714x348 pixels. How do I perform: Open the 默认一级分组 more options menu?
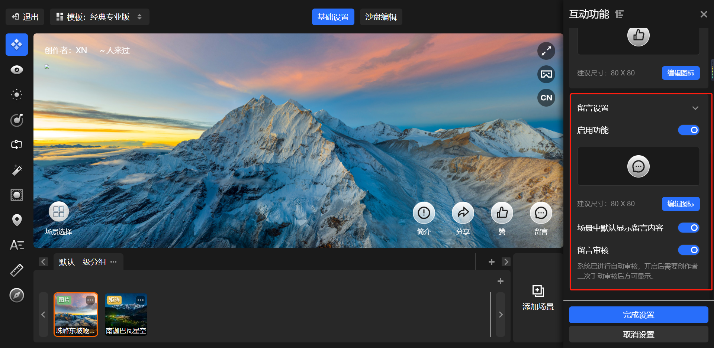(114, 262)
